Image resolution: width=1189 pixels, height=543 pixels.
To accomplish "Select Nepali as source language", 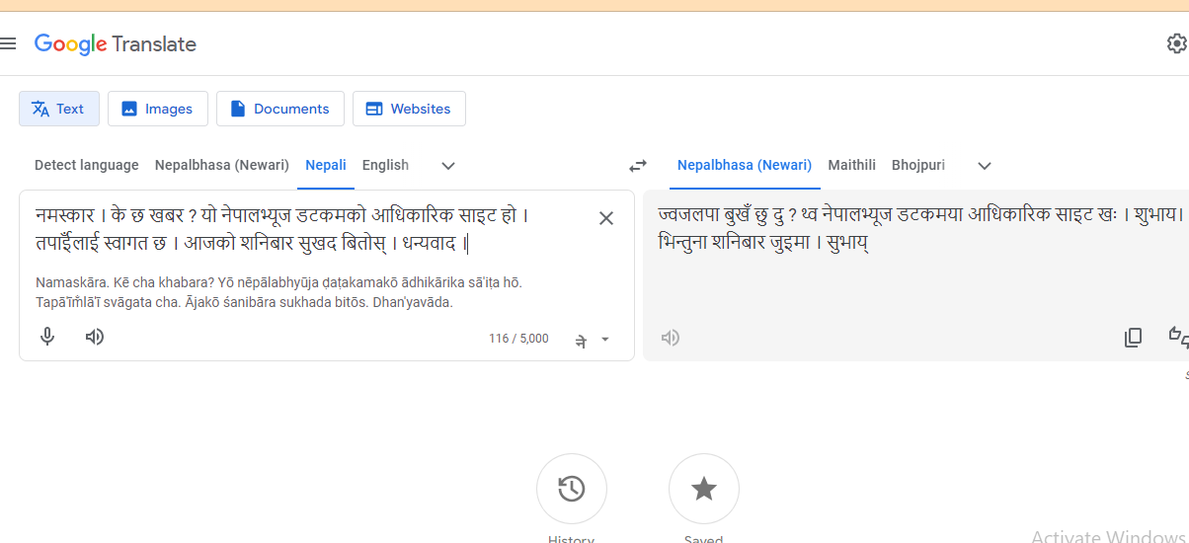I will [326, 165].
